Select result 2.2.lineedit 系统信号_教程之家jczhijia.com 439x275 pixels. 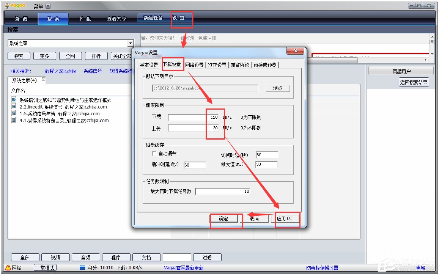(x=63, y=107)
